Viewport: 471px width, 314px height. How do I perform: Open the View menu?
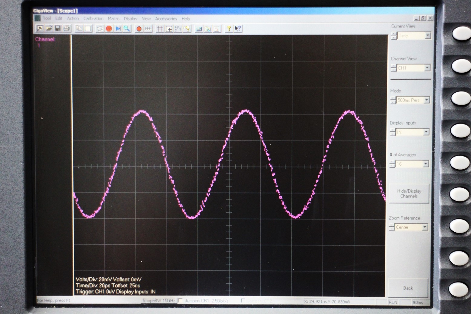(x=146, y=19)
